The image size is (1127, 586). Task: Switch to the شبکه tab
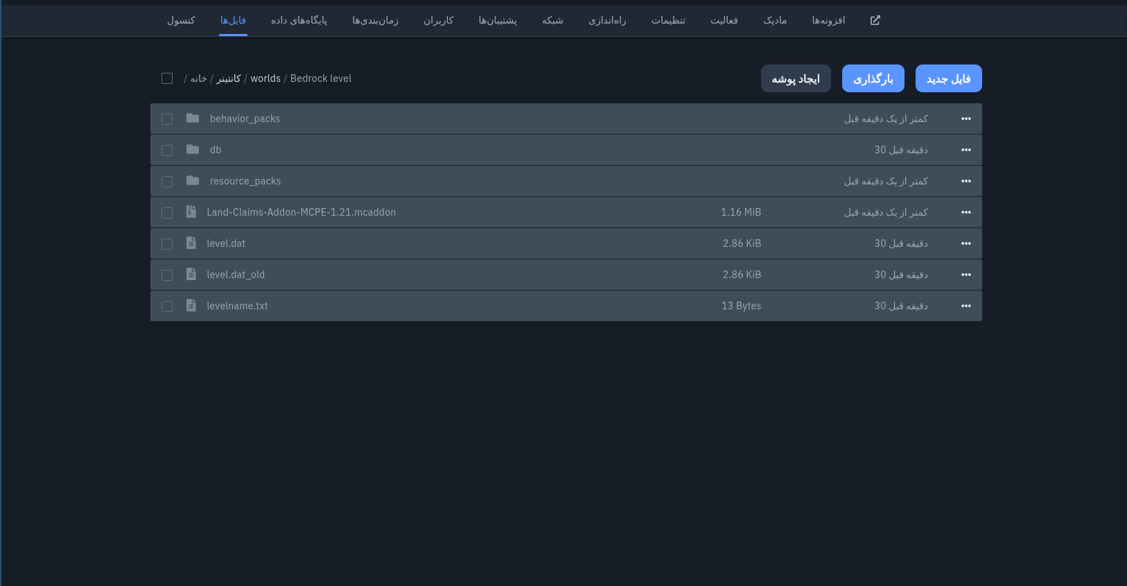coord(552,21)
